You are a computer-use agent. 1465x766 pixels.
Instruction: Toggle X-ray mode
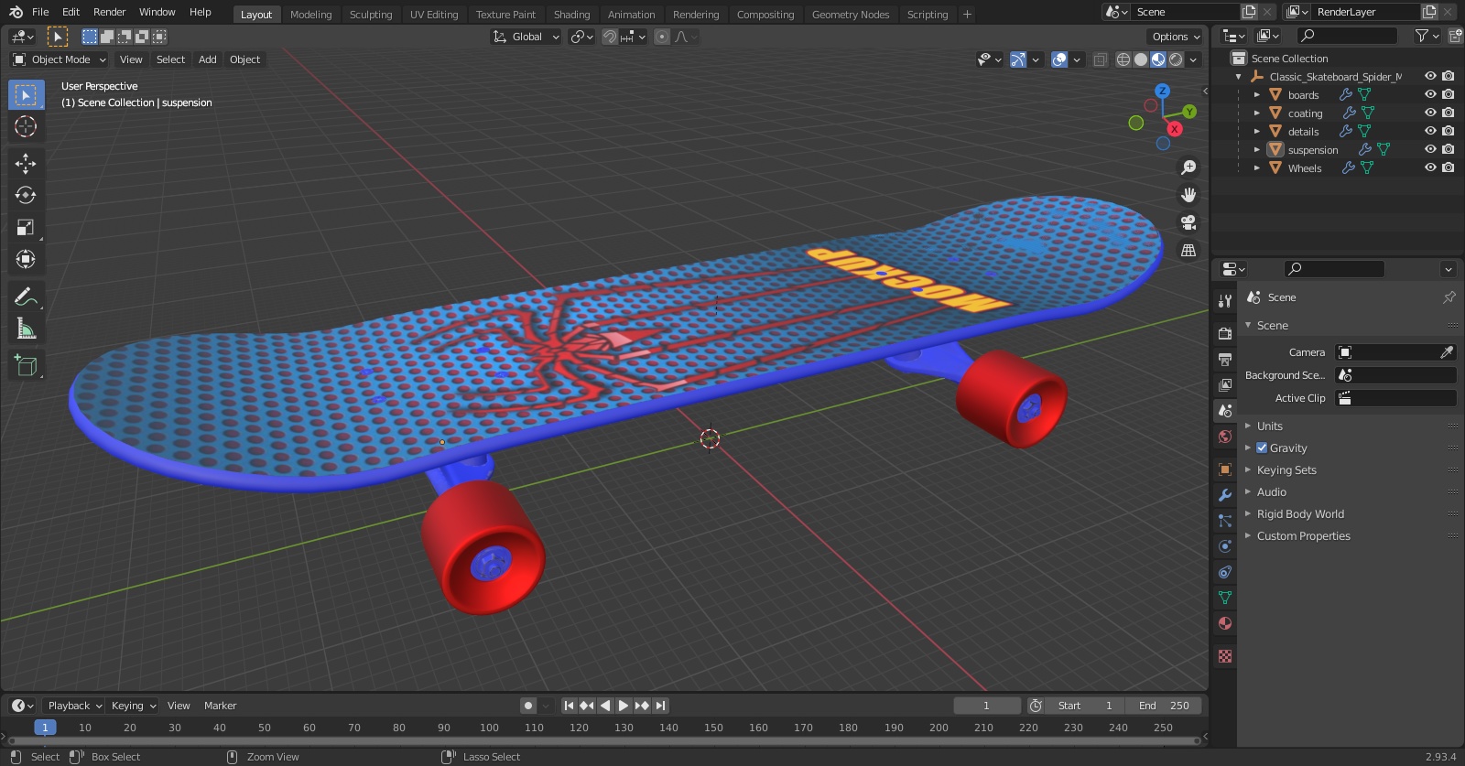point(1100,59)
